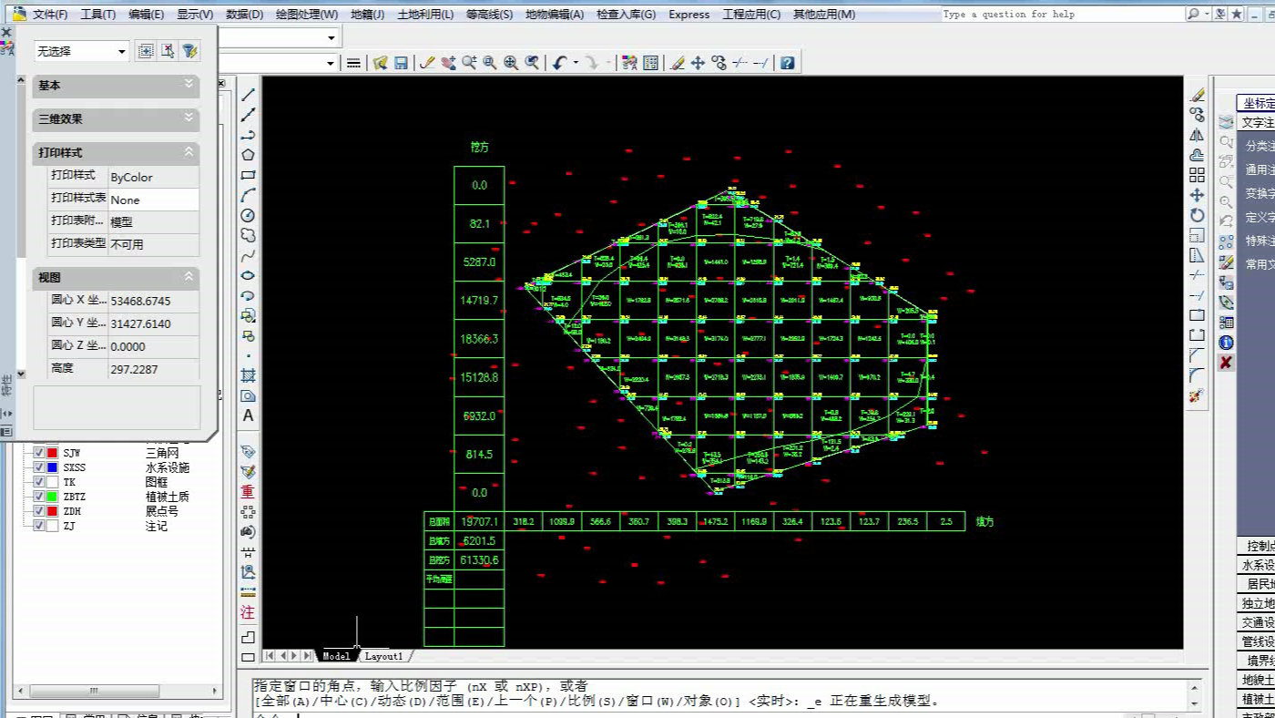Click the blue Info icon on right
Image resolution: width=1275 pixels, height=718 pixels.
(x=1226, y=343)
